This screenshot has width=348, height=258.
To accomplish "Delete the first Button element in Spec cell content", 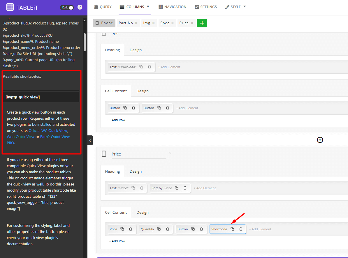I will (x=134, y=108).
